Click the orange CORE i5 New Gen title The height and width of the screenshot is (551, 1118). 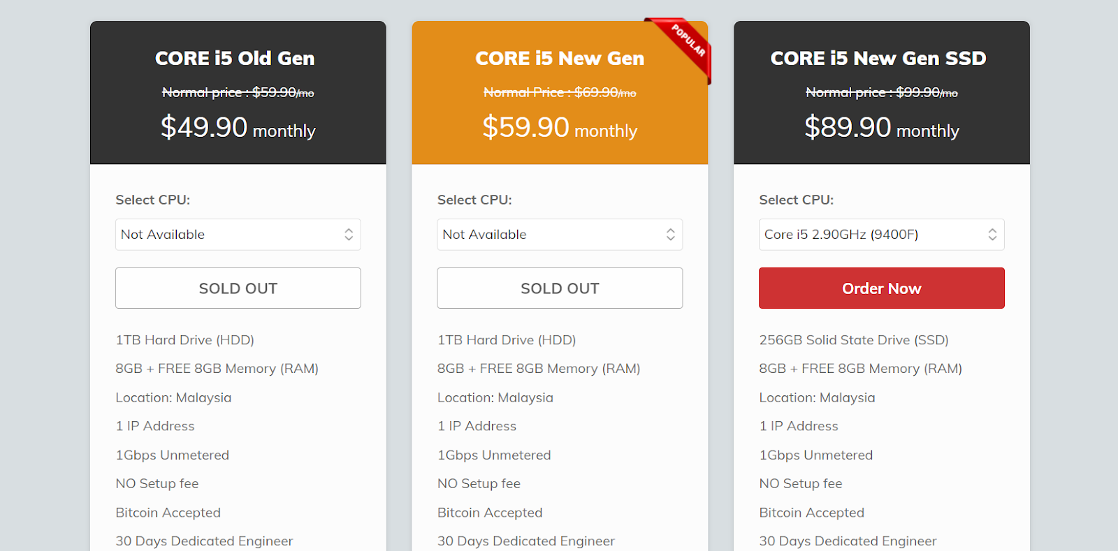(x=559, y=58)
